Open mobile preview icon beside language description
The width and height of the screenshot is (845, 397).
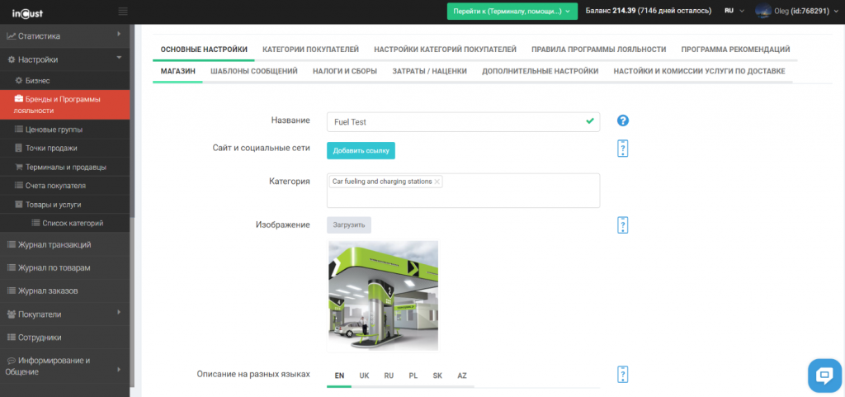(623, 376)
